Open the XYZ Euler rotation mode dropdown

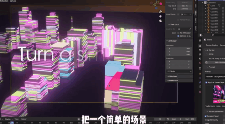click(179, 71)
